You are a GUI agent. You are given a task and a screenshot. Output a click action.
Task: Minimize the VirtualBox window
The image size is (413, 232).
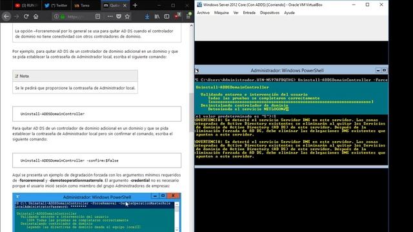tap(354, 5)
